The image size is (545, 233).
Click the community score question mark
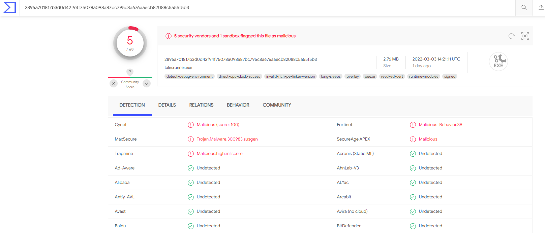coord(130,72)
